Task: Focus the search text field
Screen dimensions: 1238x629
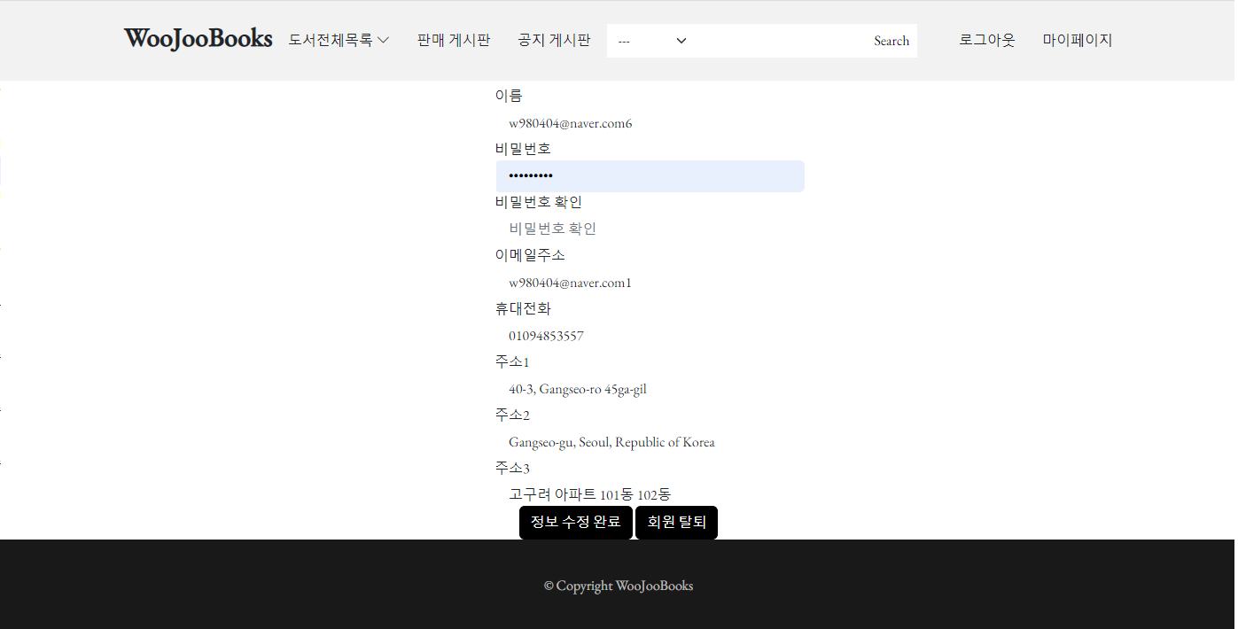Action: [x=783, y=41]
